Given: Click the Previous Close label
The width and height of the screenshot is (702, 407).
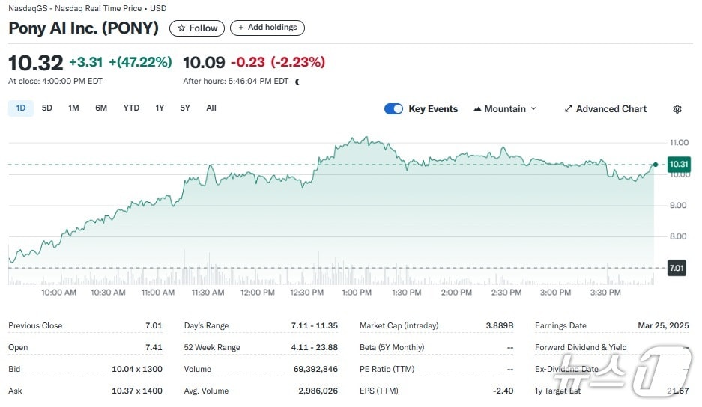Looking at the screenshot, I should pos(35,325).
